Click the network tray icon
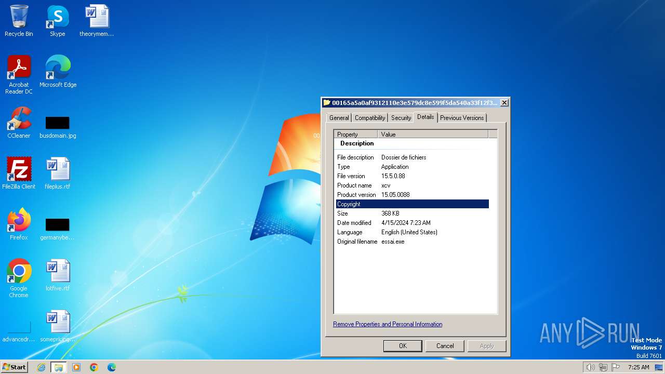Viewport: 665px width, 374px height. [603, 367]
